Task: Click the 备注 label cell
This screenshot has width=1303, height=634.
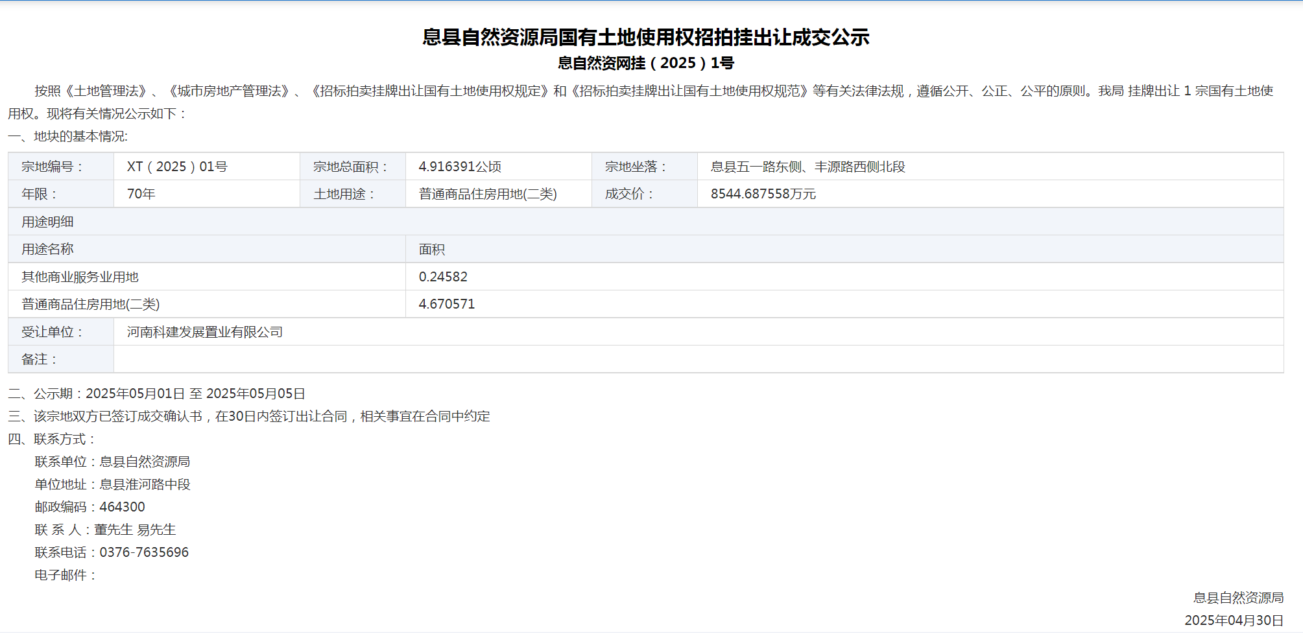Action: 61,359
